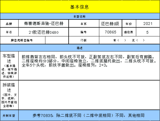
Task: Select the year cell showing 2021
Action: coord(148,24)
